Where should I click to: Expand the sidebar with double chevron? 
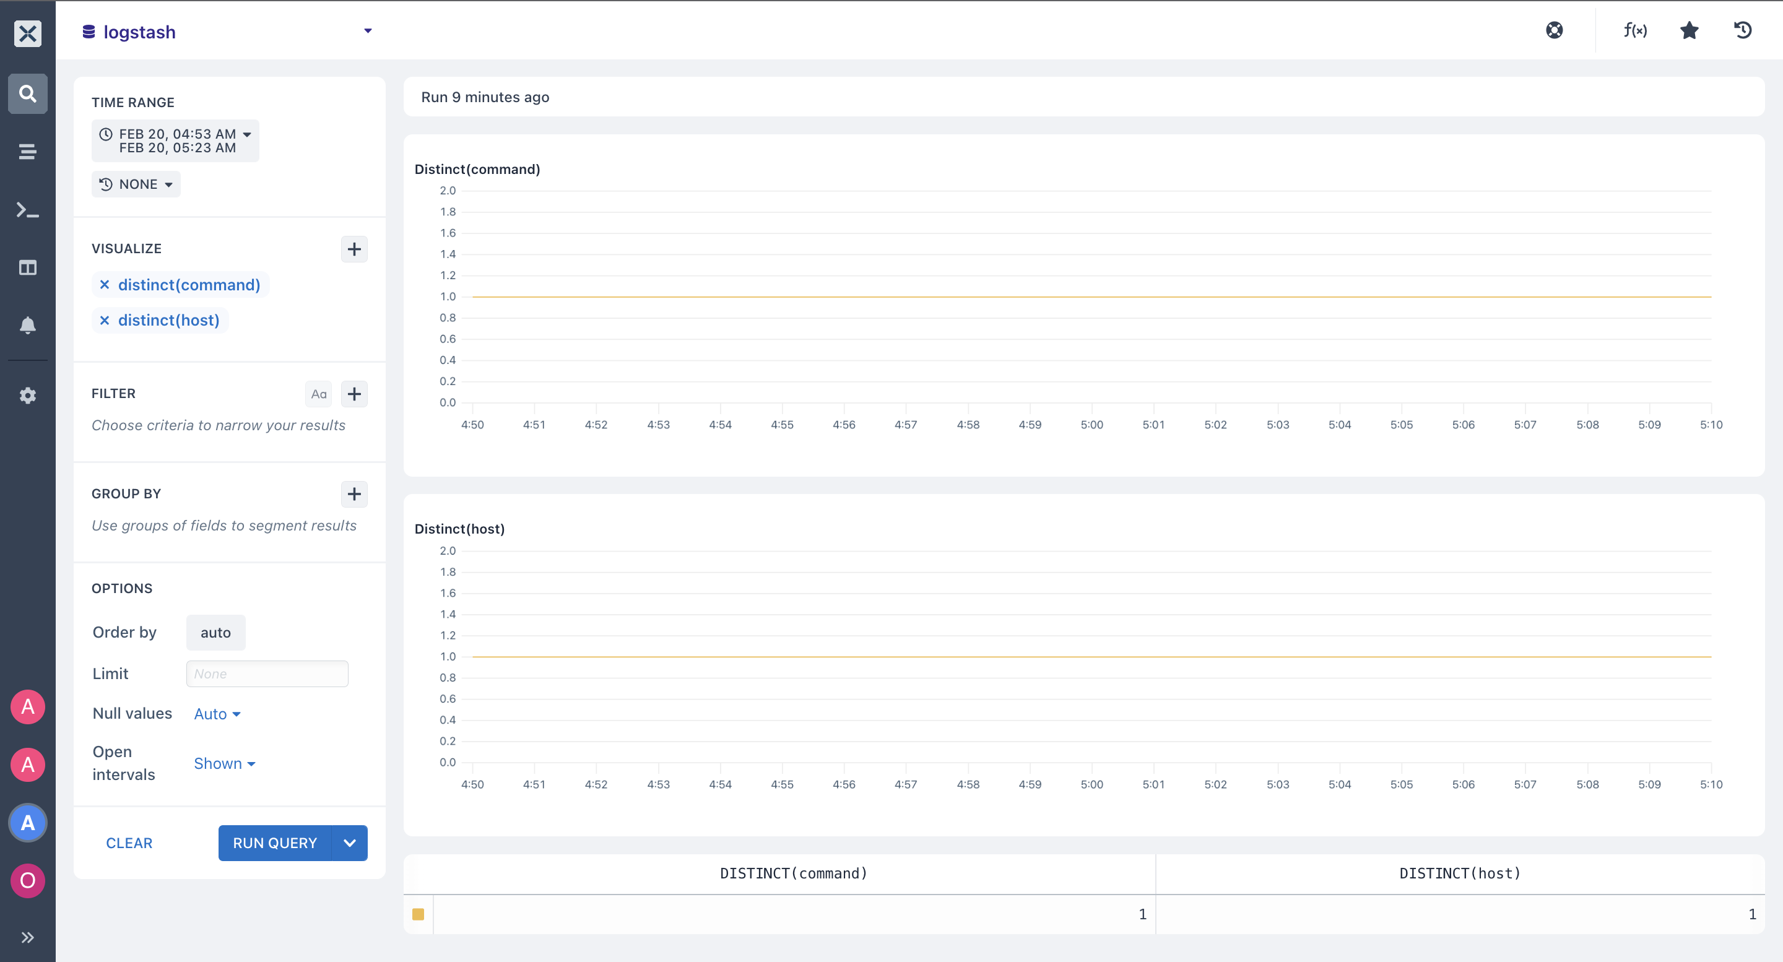(28, 938)
